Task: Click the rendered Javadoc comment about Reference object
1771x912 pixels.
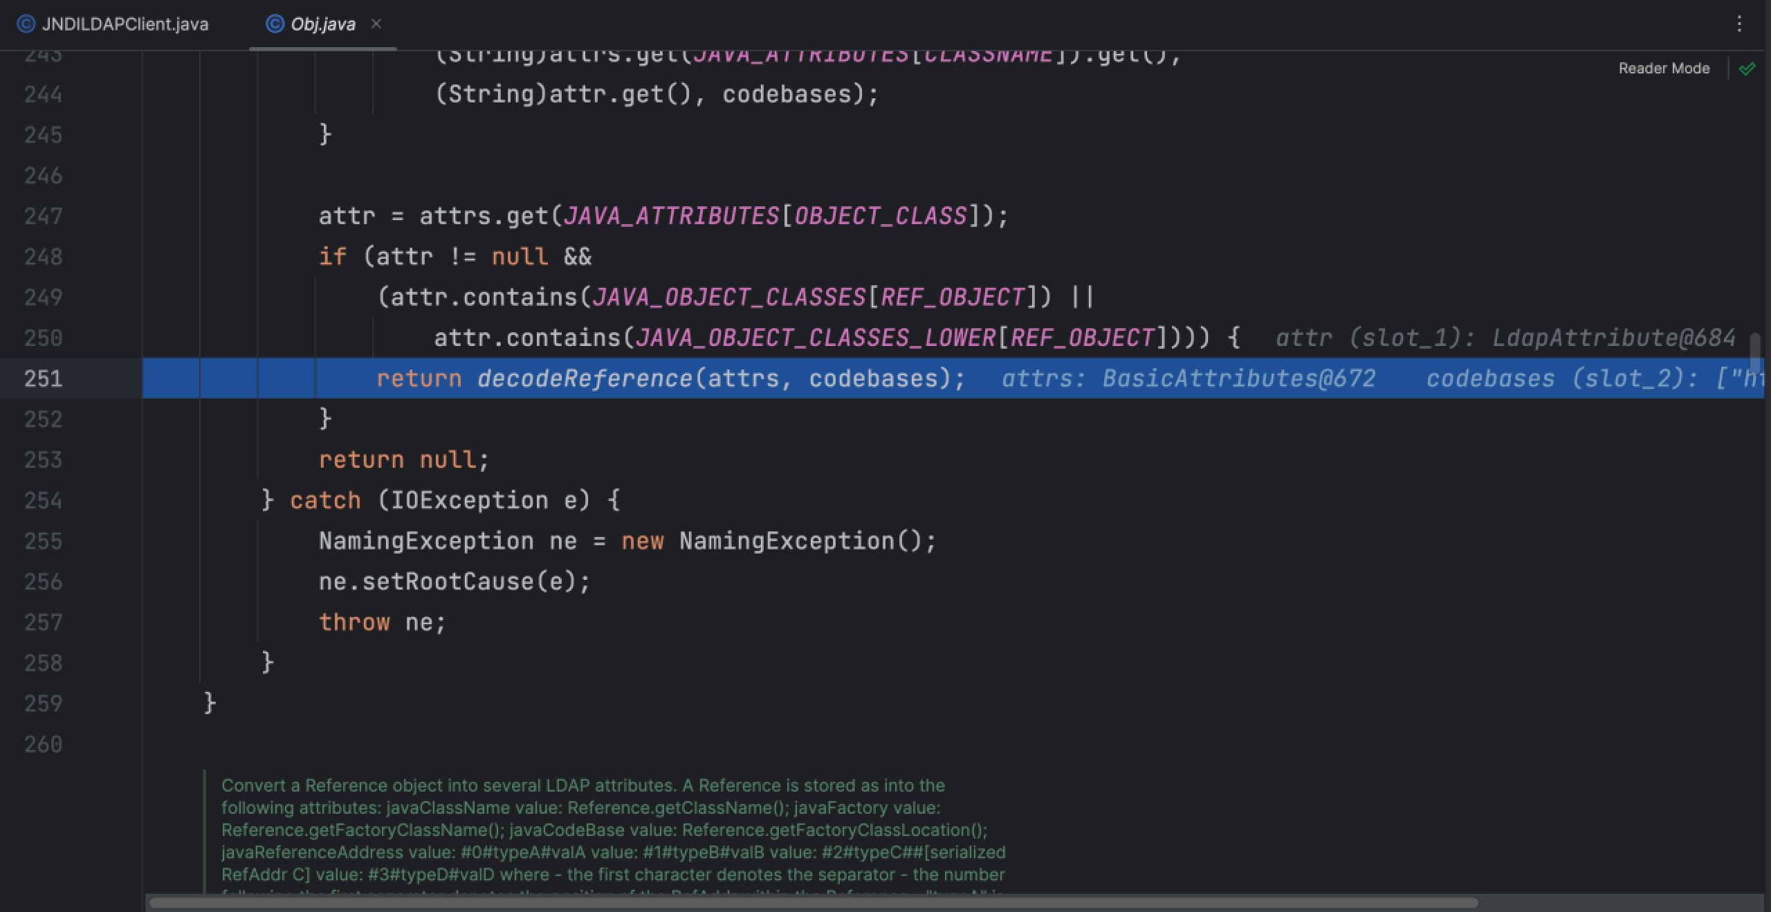Action: (x=613, y=830)
